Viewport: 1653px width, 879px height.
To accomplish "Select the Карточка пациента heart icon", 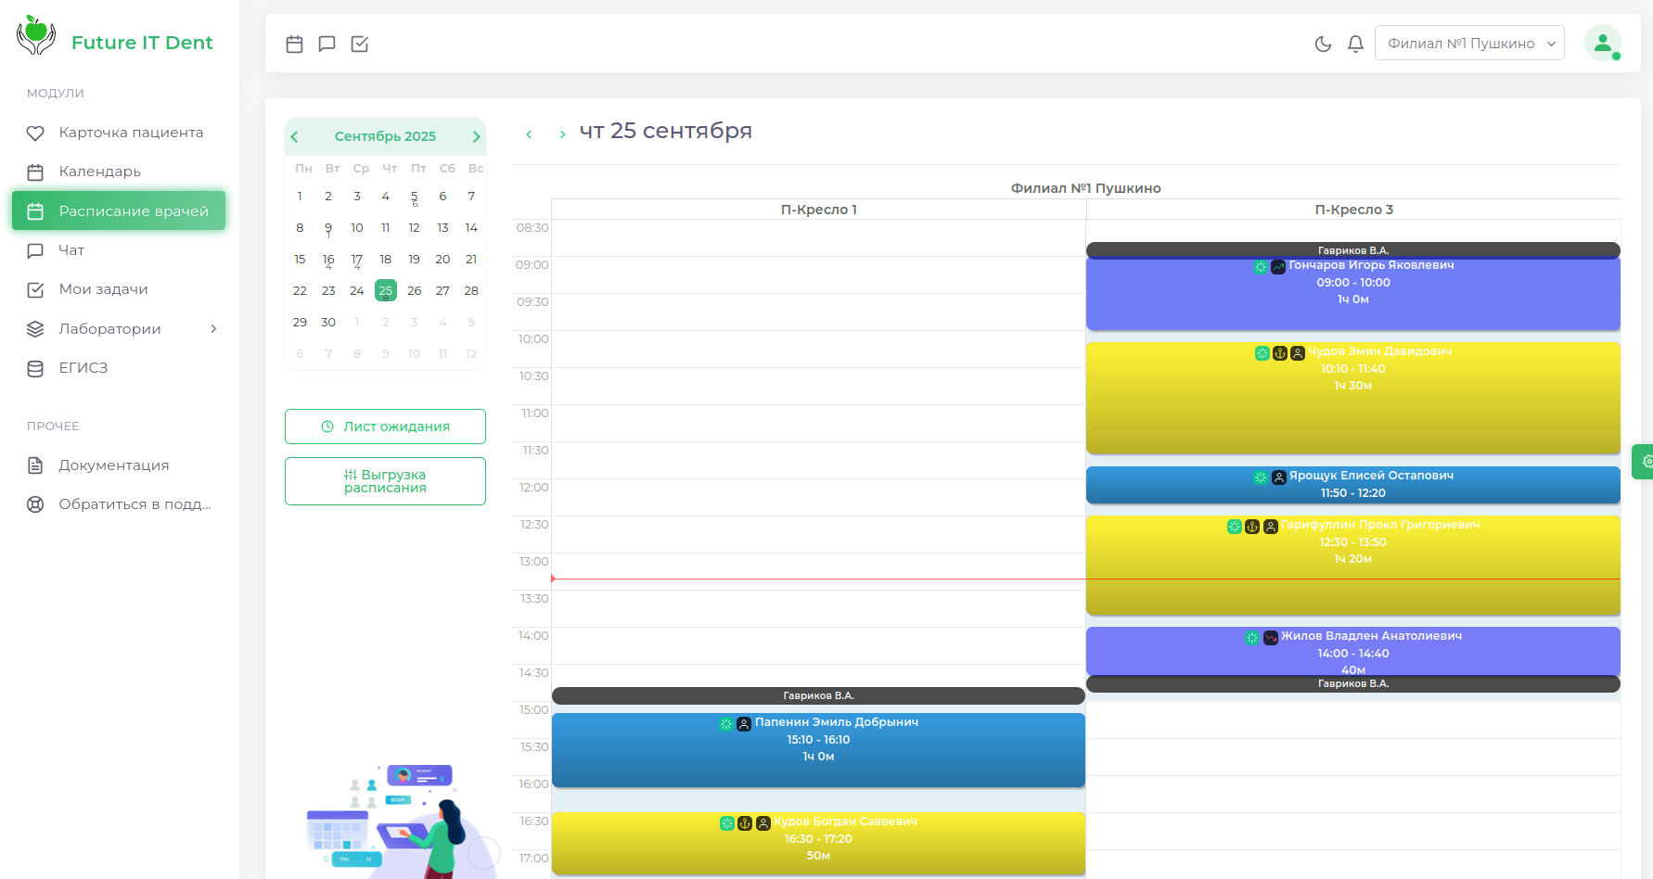I will tap(35, 132).
